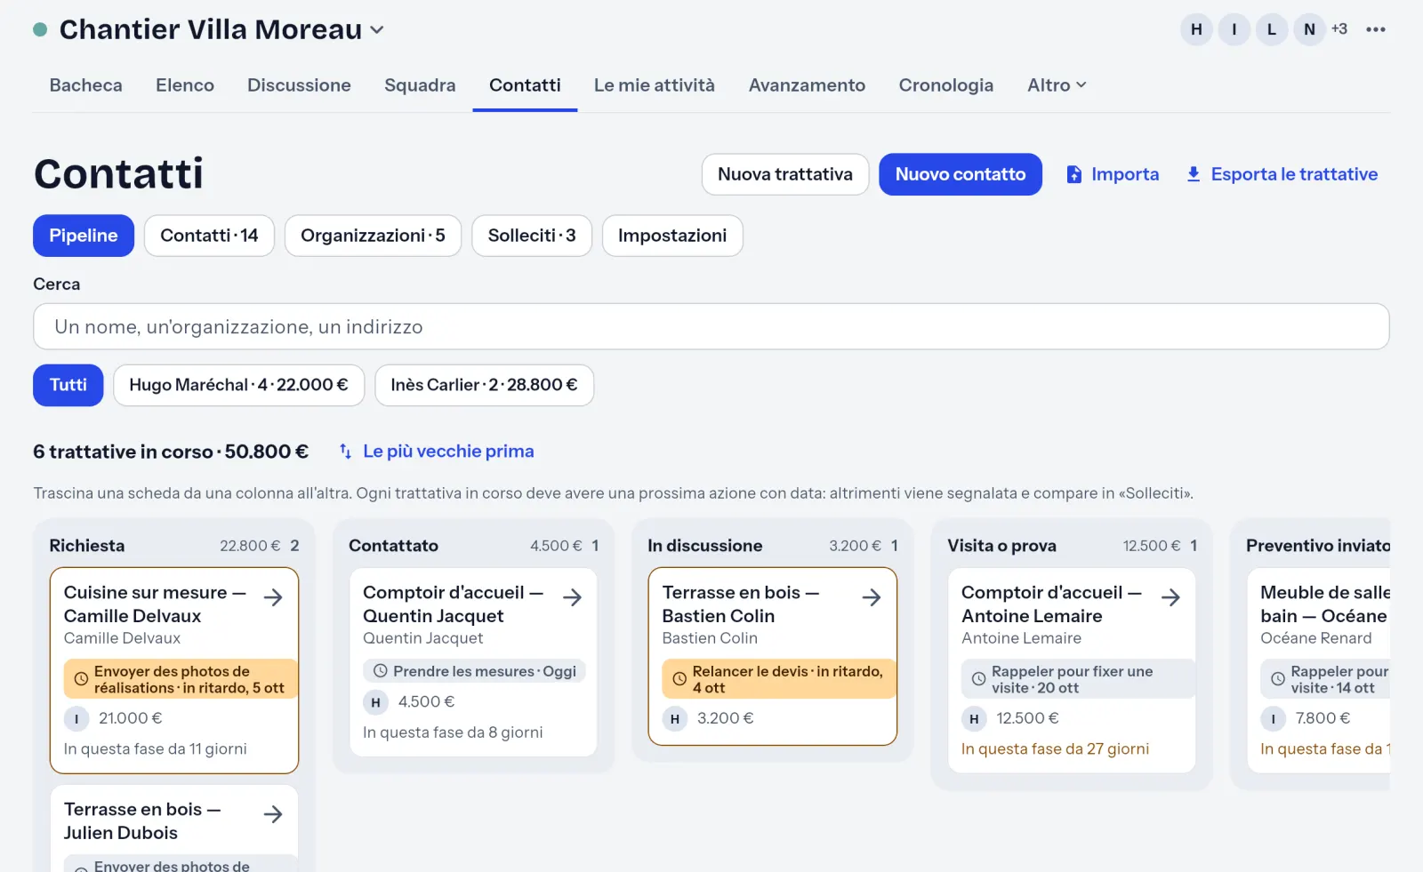1423x872 pixels.
Task: Click the Nuovo contatto button
Action: pyautogui.click(x=961, y=174)
